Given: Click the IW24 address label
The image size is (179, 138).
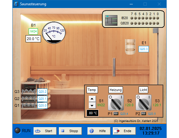Looking at the screenshot, I should click(33, 31).
